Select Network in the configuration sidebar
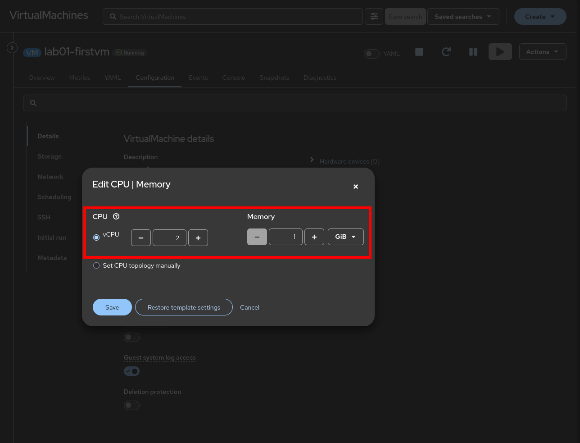580x443 pixels. point(50,177)
